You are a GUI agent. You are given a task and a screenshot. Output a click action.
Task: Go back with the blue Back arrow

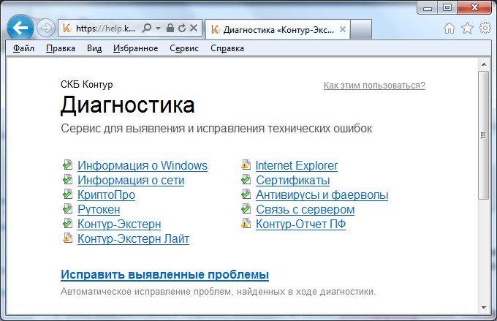[20, 29]
